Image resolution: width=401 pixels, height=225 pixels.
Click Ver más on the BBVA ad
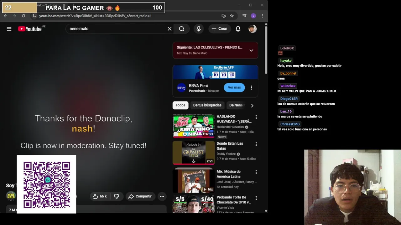234,87
